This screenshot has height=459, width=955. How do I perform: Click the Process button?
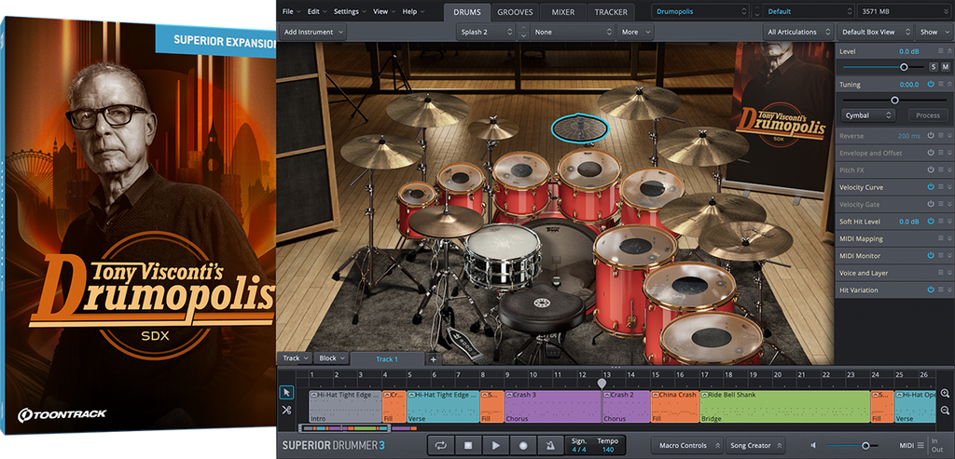point(927,115)
